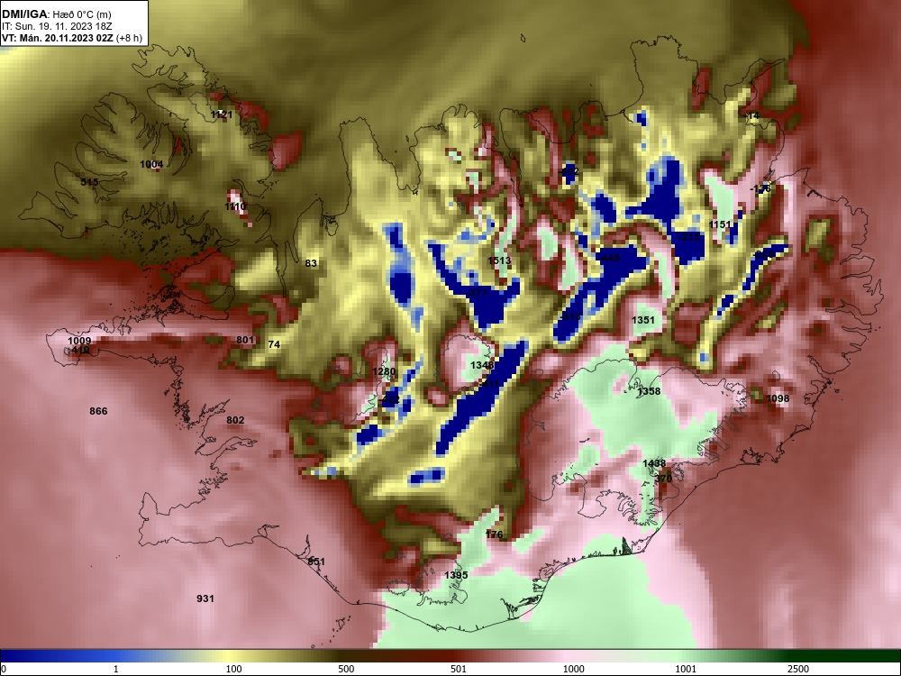Click the initial time line "IT: Sun. 19. 11. 2023 18Z"

[x=56, y=26]
